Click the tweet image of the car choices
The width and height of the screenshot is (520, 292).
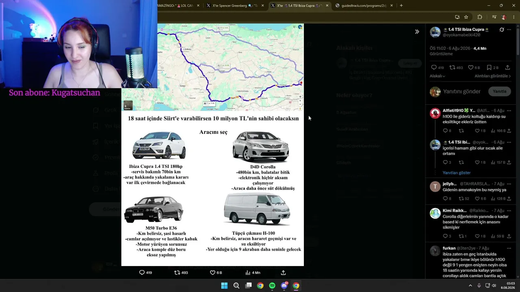click(x=212, y=145)
